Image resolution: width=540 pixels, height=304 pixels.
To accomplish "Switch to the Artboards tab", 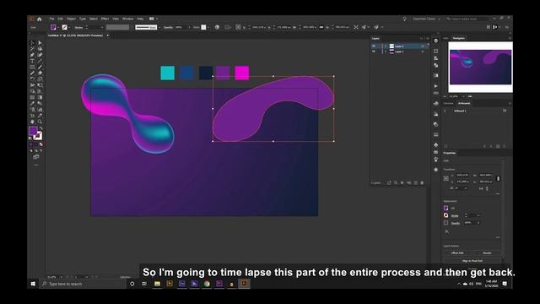I will (x=464, y=103).
